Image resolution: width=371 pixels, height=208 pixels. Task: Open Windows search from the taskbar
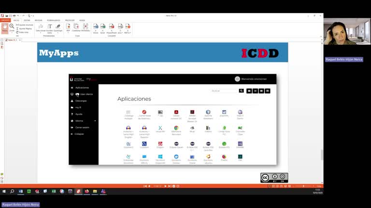pos(12,191)
